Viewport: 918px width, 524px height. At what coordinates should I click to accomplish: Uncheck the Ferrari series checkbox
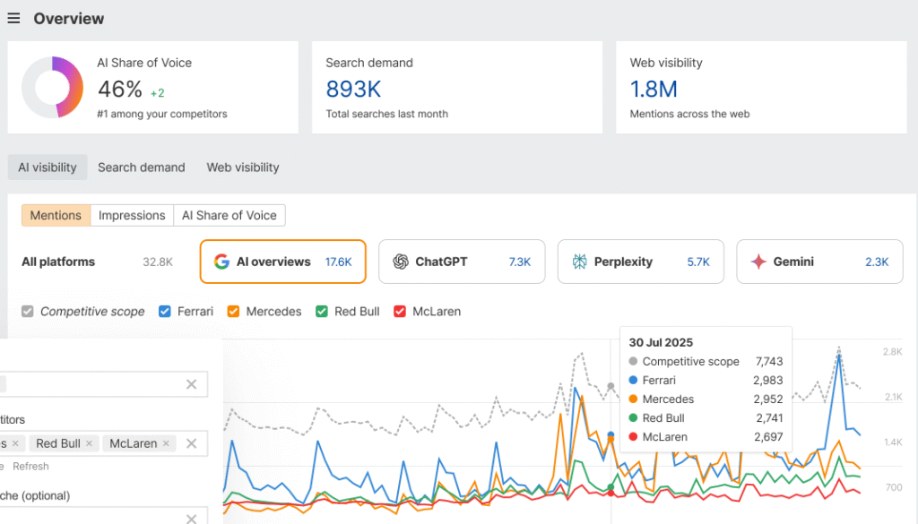(164, 312)
